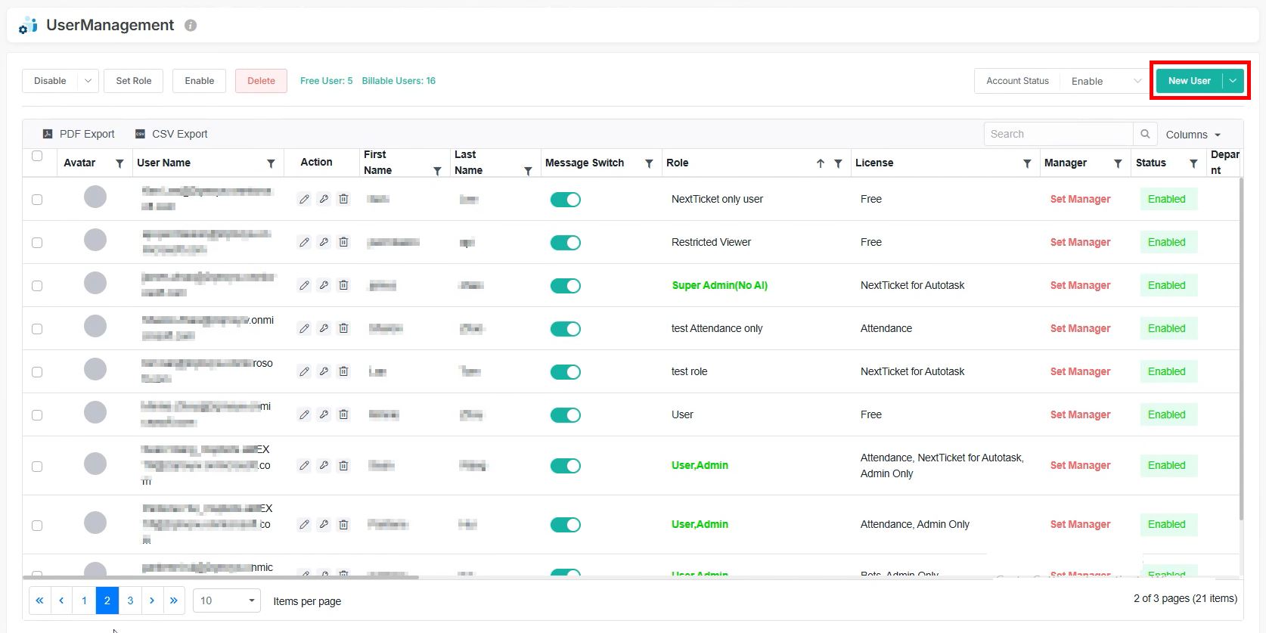Click the key icon in Restricted Viewer row
This screenshot has height=633, width=1266.
324,243
